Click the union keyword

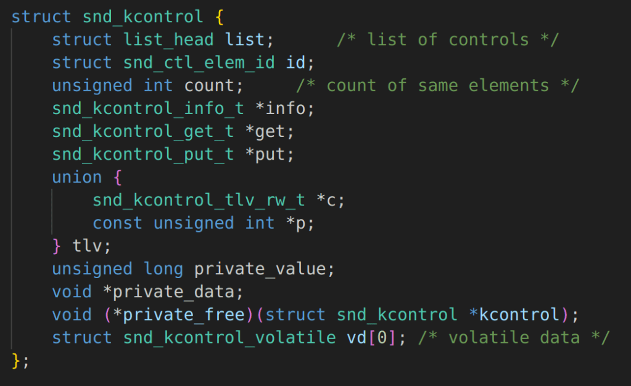click(76, 178)
